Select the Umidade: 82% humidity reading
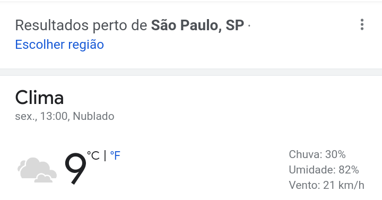 324,170
